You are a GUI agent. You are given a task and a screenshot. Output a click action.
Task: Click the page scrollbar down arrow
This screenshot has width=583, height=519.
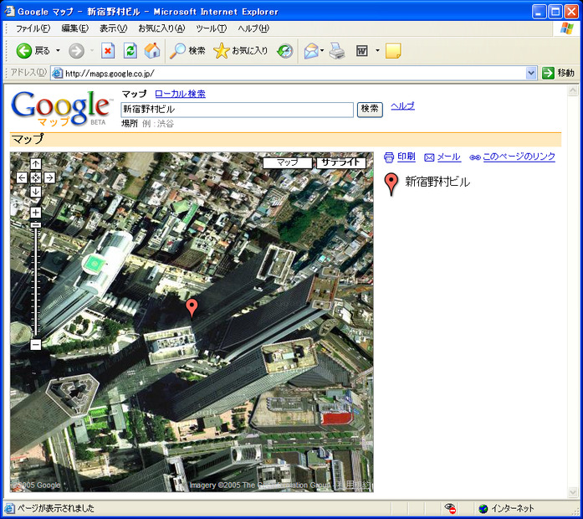coord(573,492)
